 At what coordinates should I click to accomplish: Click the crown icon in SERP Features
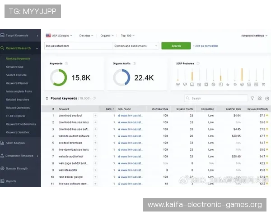coord(178,84)
